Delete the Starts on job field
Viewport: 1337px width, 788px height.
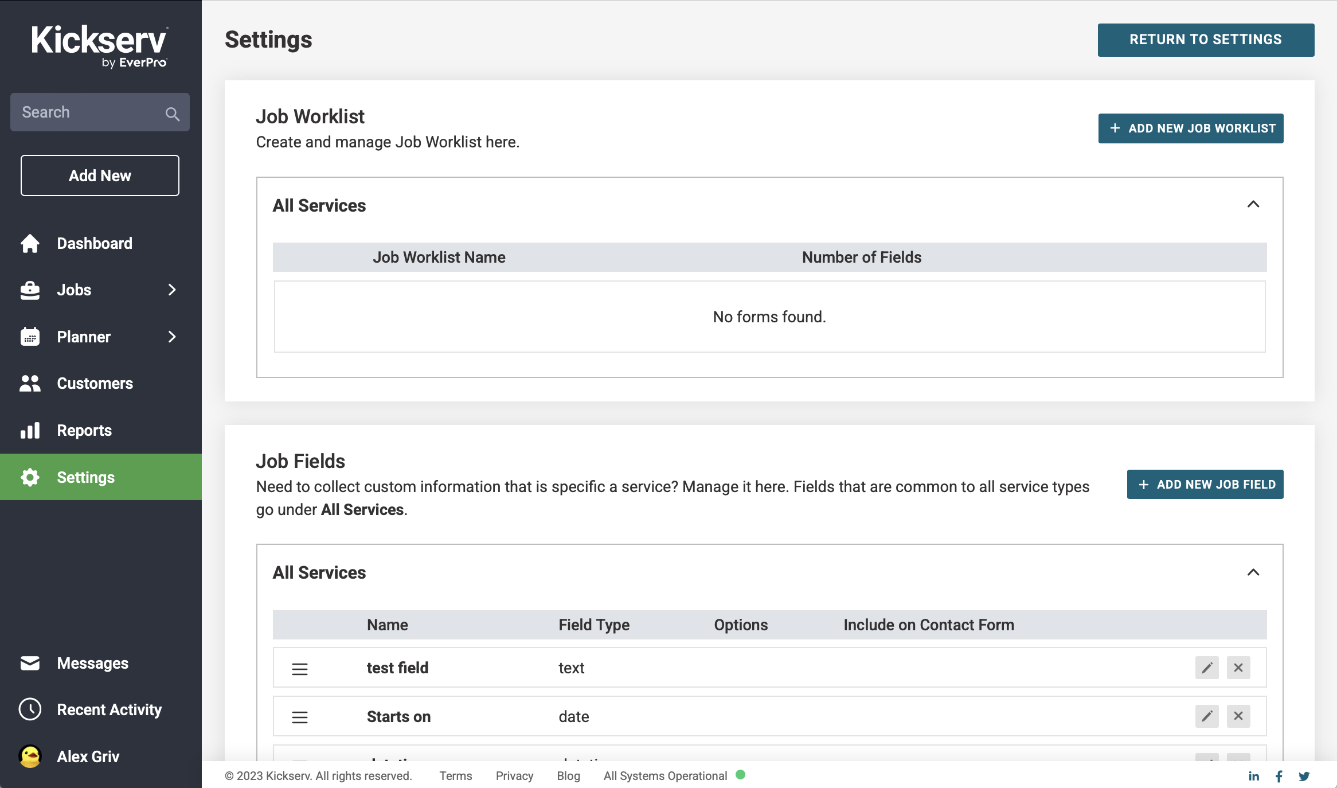click(x=1238, y=716)
